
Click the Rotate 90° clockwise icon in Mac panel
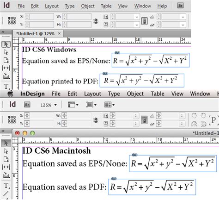[x=194, y=116]
